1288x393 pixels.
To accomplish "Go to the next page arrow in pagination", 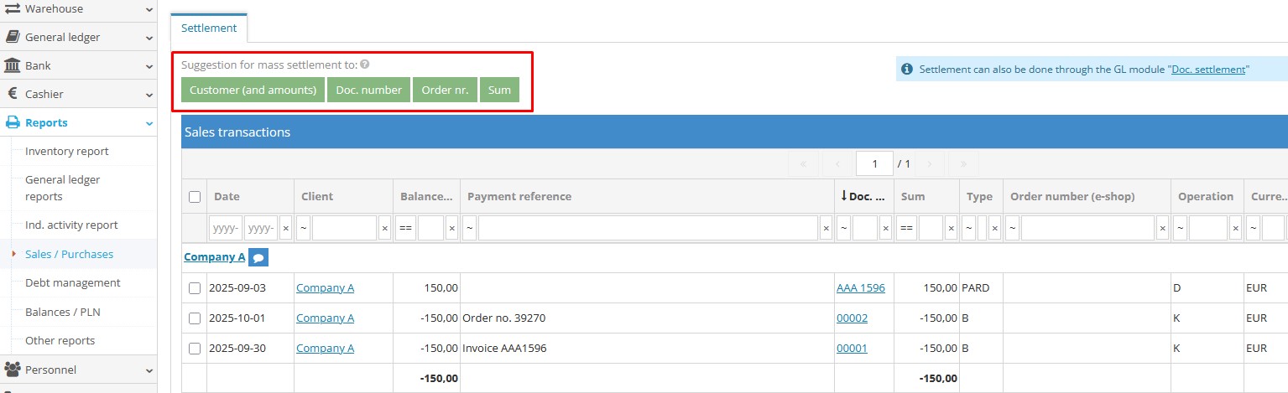I will coord(929,163).
